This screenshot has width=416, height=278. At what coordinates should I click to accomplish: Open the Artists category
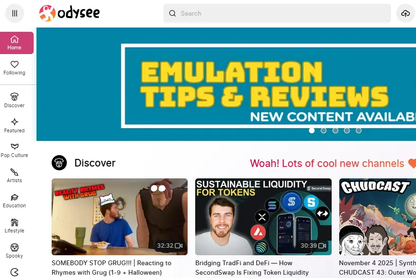14,176
